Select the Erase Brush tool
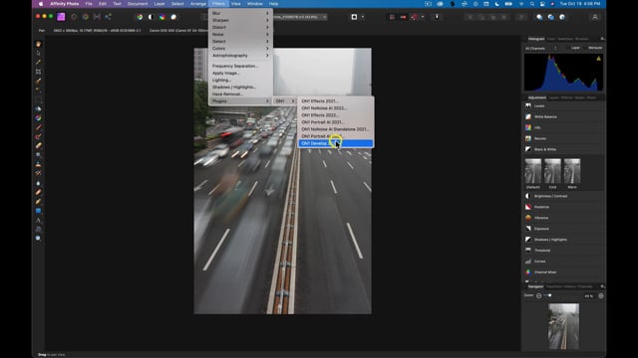 coord(38,146)
